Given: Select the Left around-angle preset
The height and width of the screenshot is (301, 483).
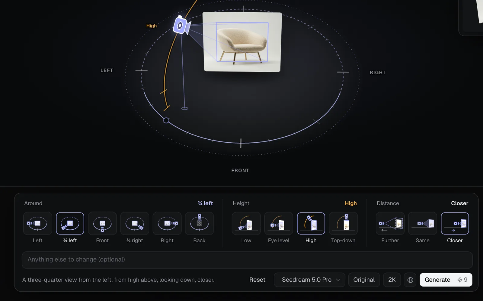Looking at the screenshot, I should coord(37,223).
